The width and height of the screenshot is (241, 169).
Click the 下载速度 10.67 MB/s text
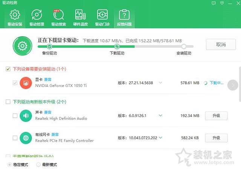103,41
